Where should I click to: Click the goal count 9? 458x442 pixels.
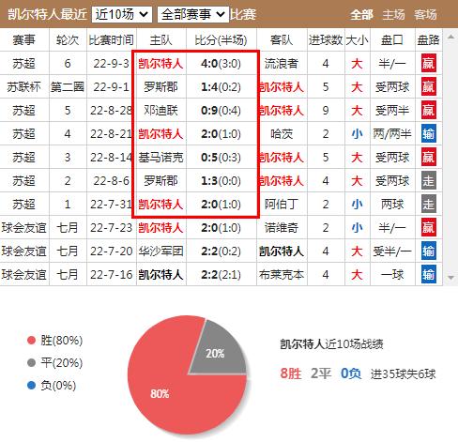[x=326, y=110]
